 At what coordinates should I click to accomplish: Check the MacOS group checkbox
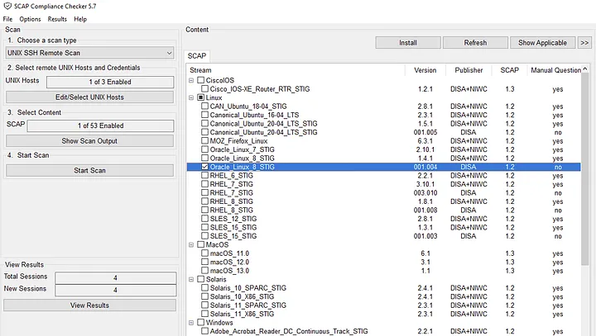(x=200, y=245)
